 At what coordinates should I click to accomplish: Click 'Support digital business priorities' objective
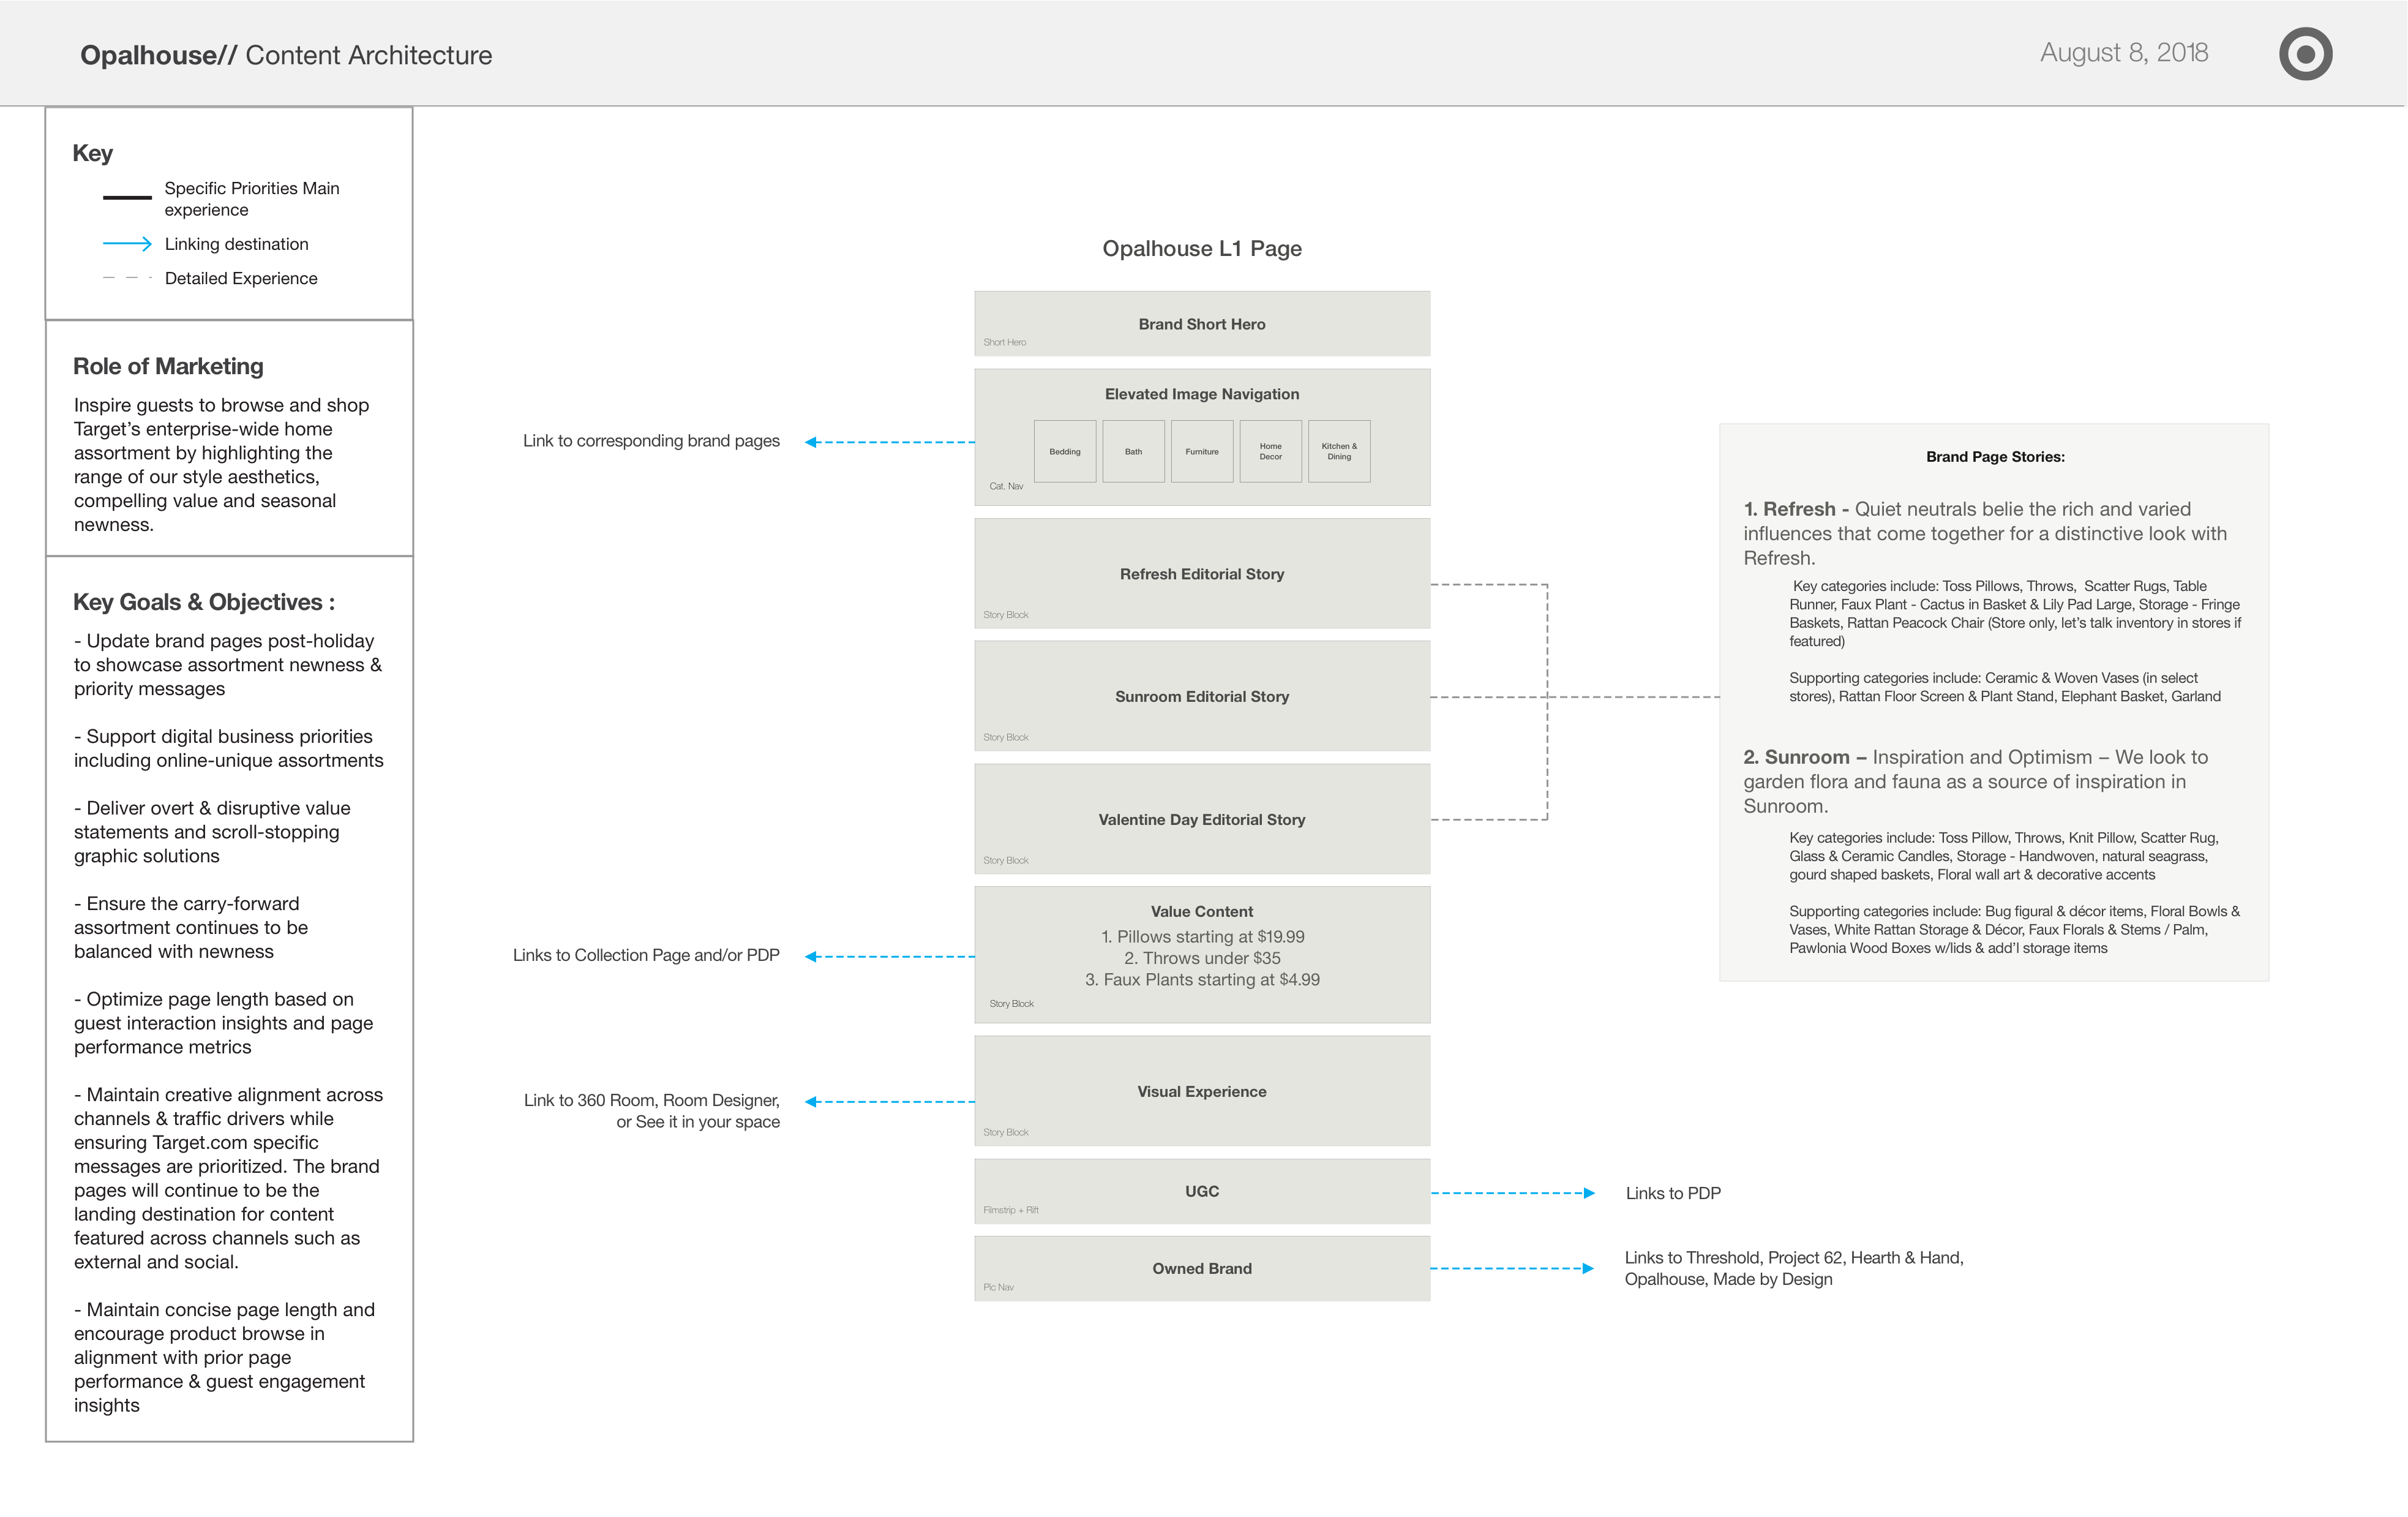(x=228, y=748)
